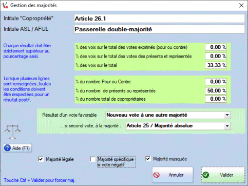Click the nombre Pour ou Contre percentage field
The height and width of the screenshot is (186, 248).
tap(216, 82)
